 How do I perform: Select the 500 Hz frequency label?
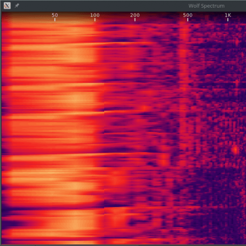(188, 15)
